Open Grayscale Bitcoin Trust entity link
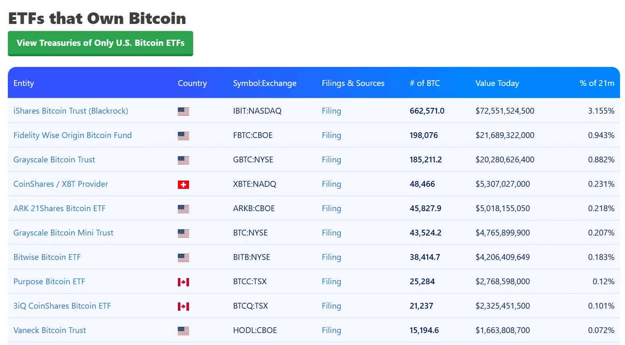The image size is (625, 345). pyautogui.click(x=54, y=159)
